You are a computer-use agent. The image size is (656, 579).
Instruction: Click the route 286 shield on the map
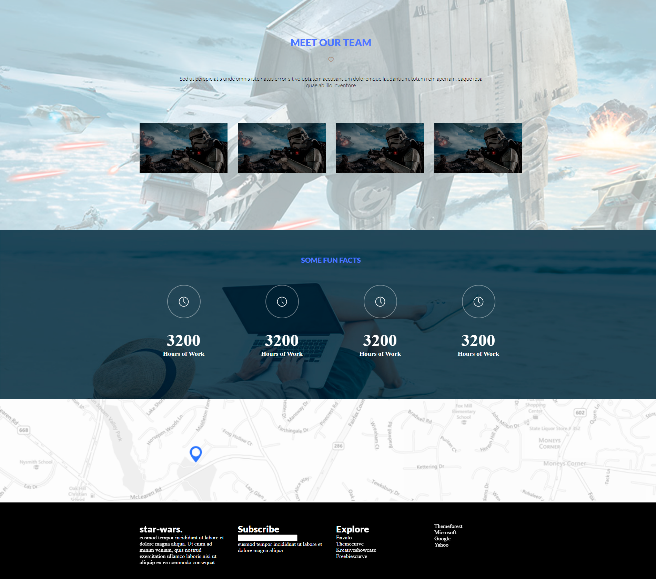[338, 446]
